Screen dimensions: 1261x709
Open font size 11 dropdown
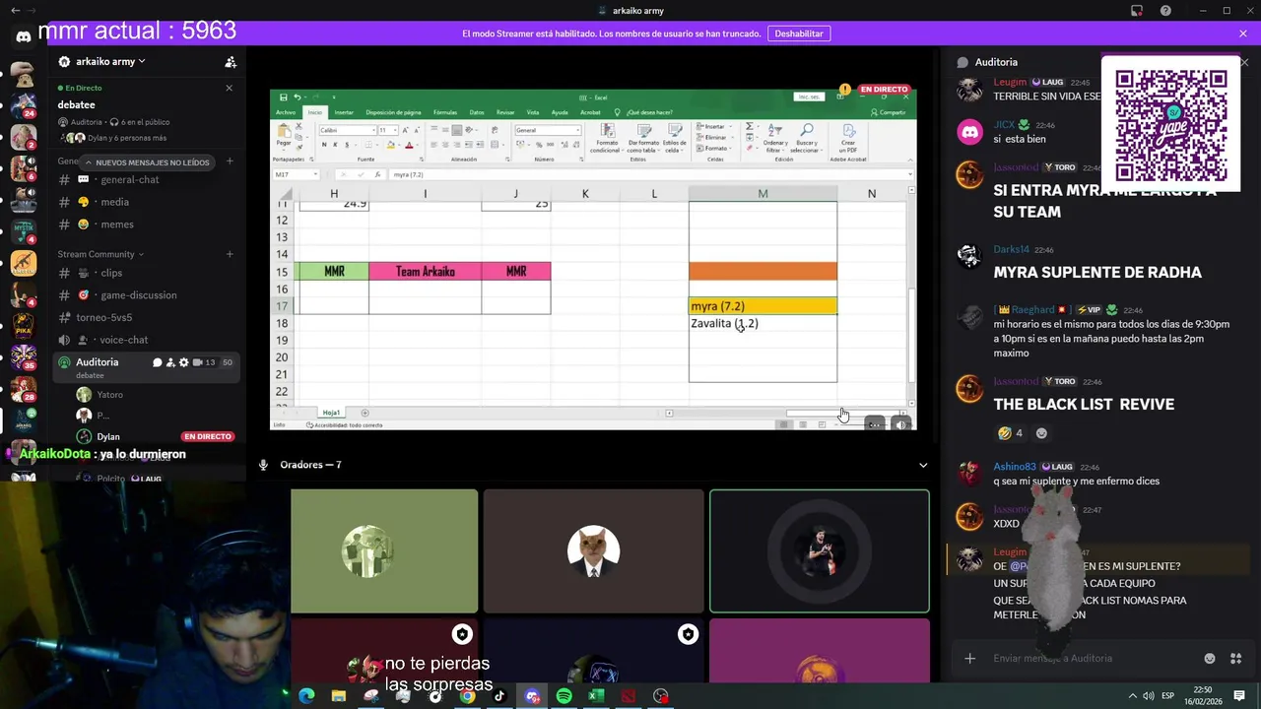(x=395, y=130)
